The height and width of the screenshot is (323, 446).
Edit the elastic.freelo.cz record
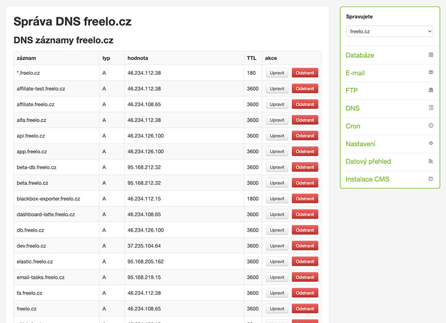pos(277,261)
